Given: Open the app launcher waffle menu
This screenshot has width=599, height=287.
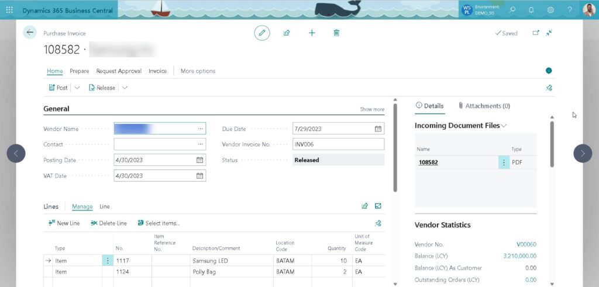Looking at the screenshot, I should click(x=9, y=10).
